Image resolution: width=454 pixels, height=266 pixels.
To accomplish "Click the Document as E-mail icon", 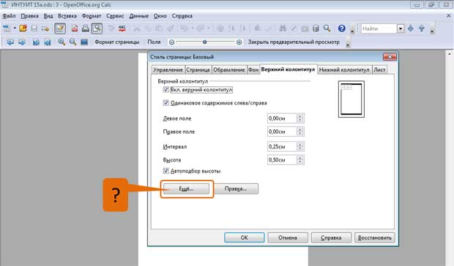I will 45,28.
